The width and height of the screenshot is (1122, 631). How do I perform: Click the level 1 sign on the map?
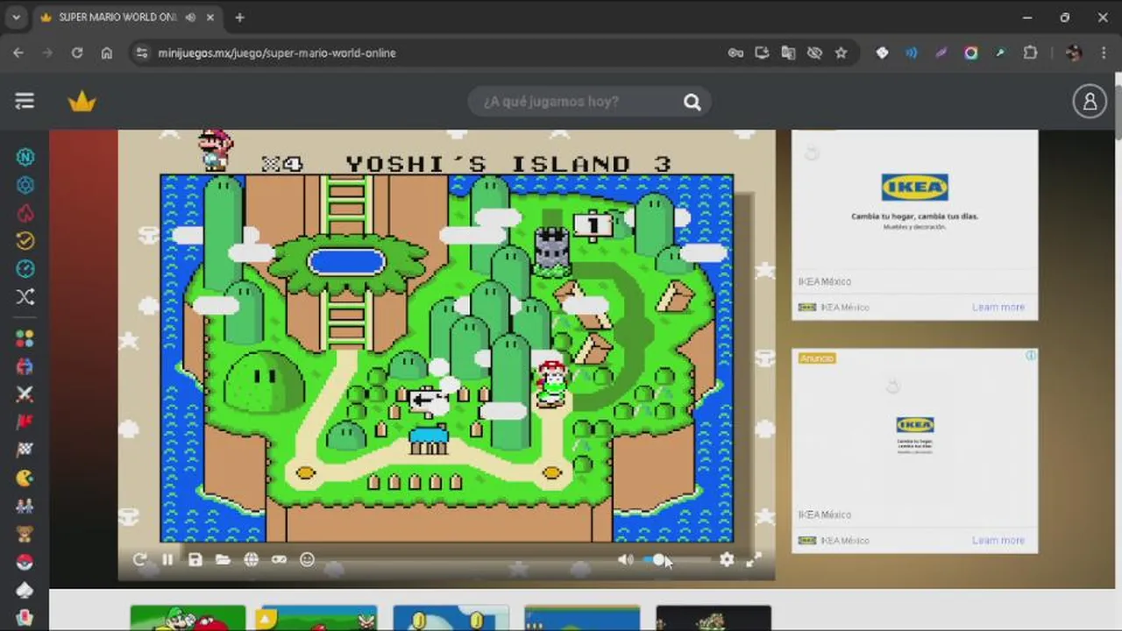tap(593, 225)
